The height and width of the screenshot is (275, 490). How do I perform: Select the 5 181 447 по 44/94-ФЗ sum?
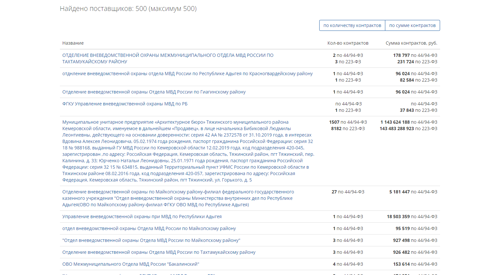click(x=413, y=192)
